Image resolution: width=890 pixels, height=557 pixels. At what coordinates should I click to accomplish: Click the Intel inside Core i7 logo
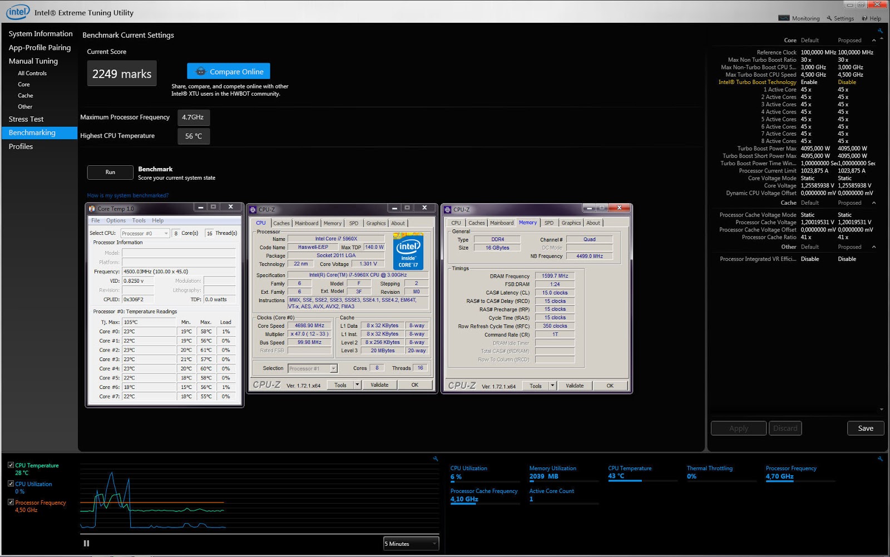[408, 252]
